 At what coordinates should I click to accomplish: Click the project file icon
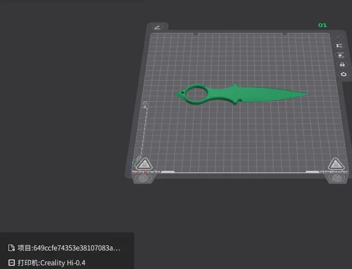tap(12, 248)
